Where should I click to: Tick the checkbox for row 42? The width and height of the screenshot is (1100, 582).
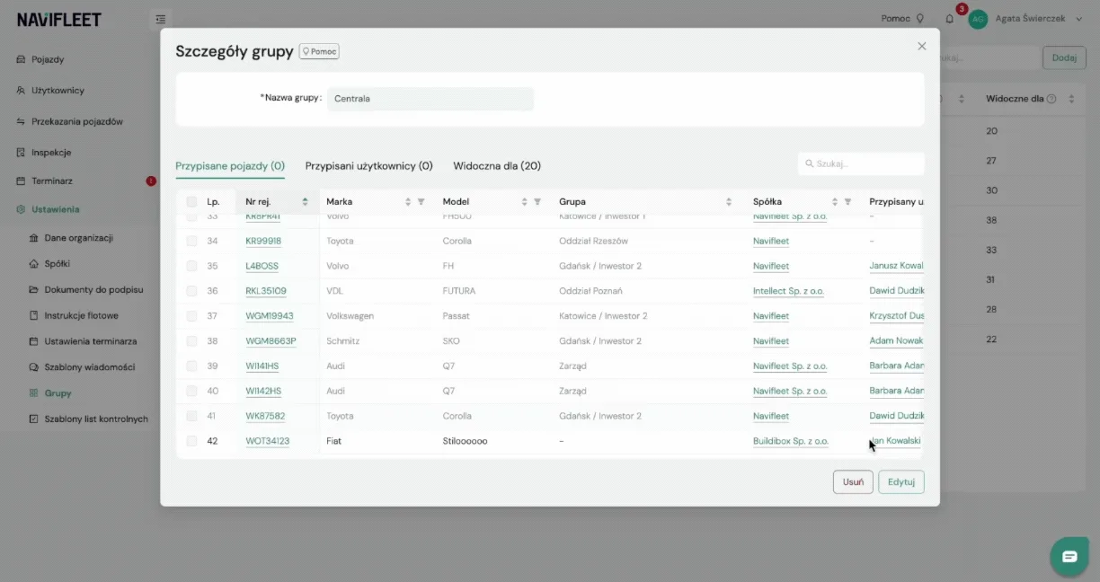191,441
